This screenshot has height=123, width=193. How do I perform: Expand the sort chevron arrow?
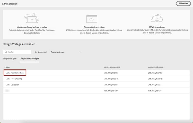click(80, 52)
